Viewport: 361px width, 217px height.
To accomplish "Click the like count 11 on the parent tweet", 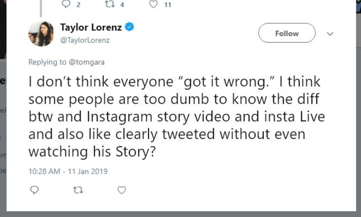I will tap(168, 5).
